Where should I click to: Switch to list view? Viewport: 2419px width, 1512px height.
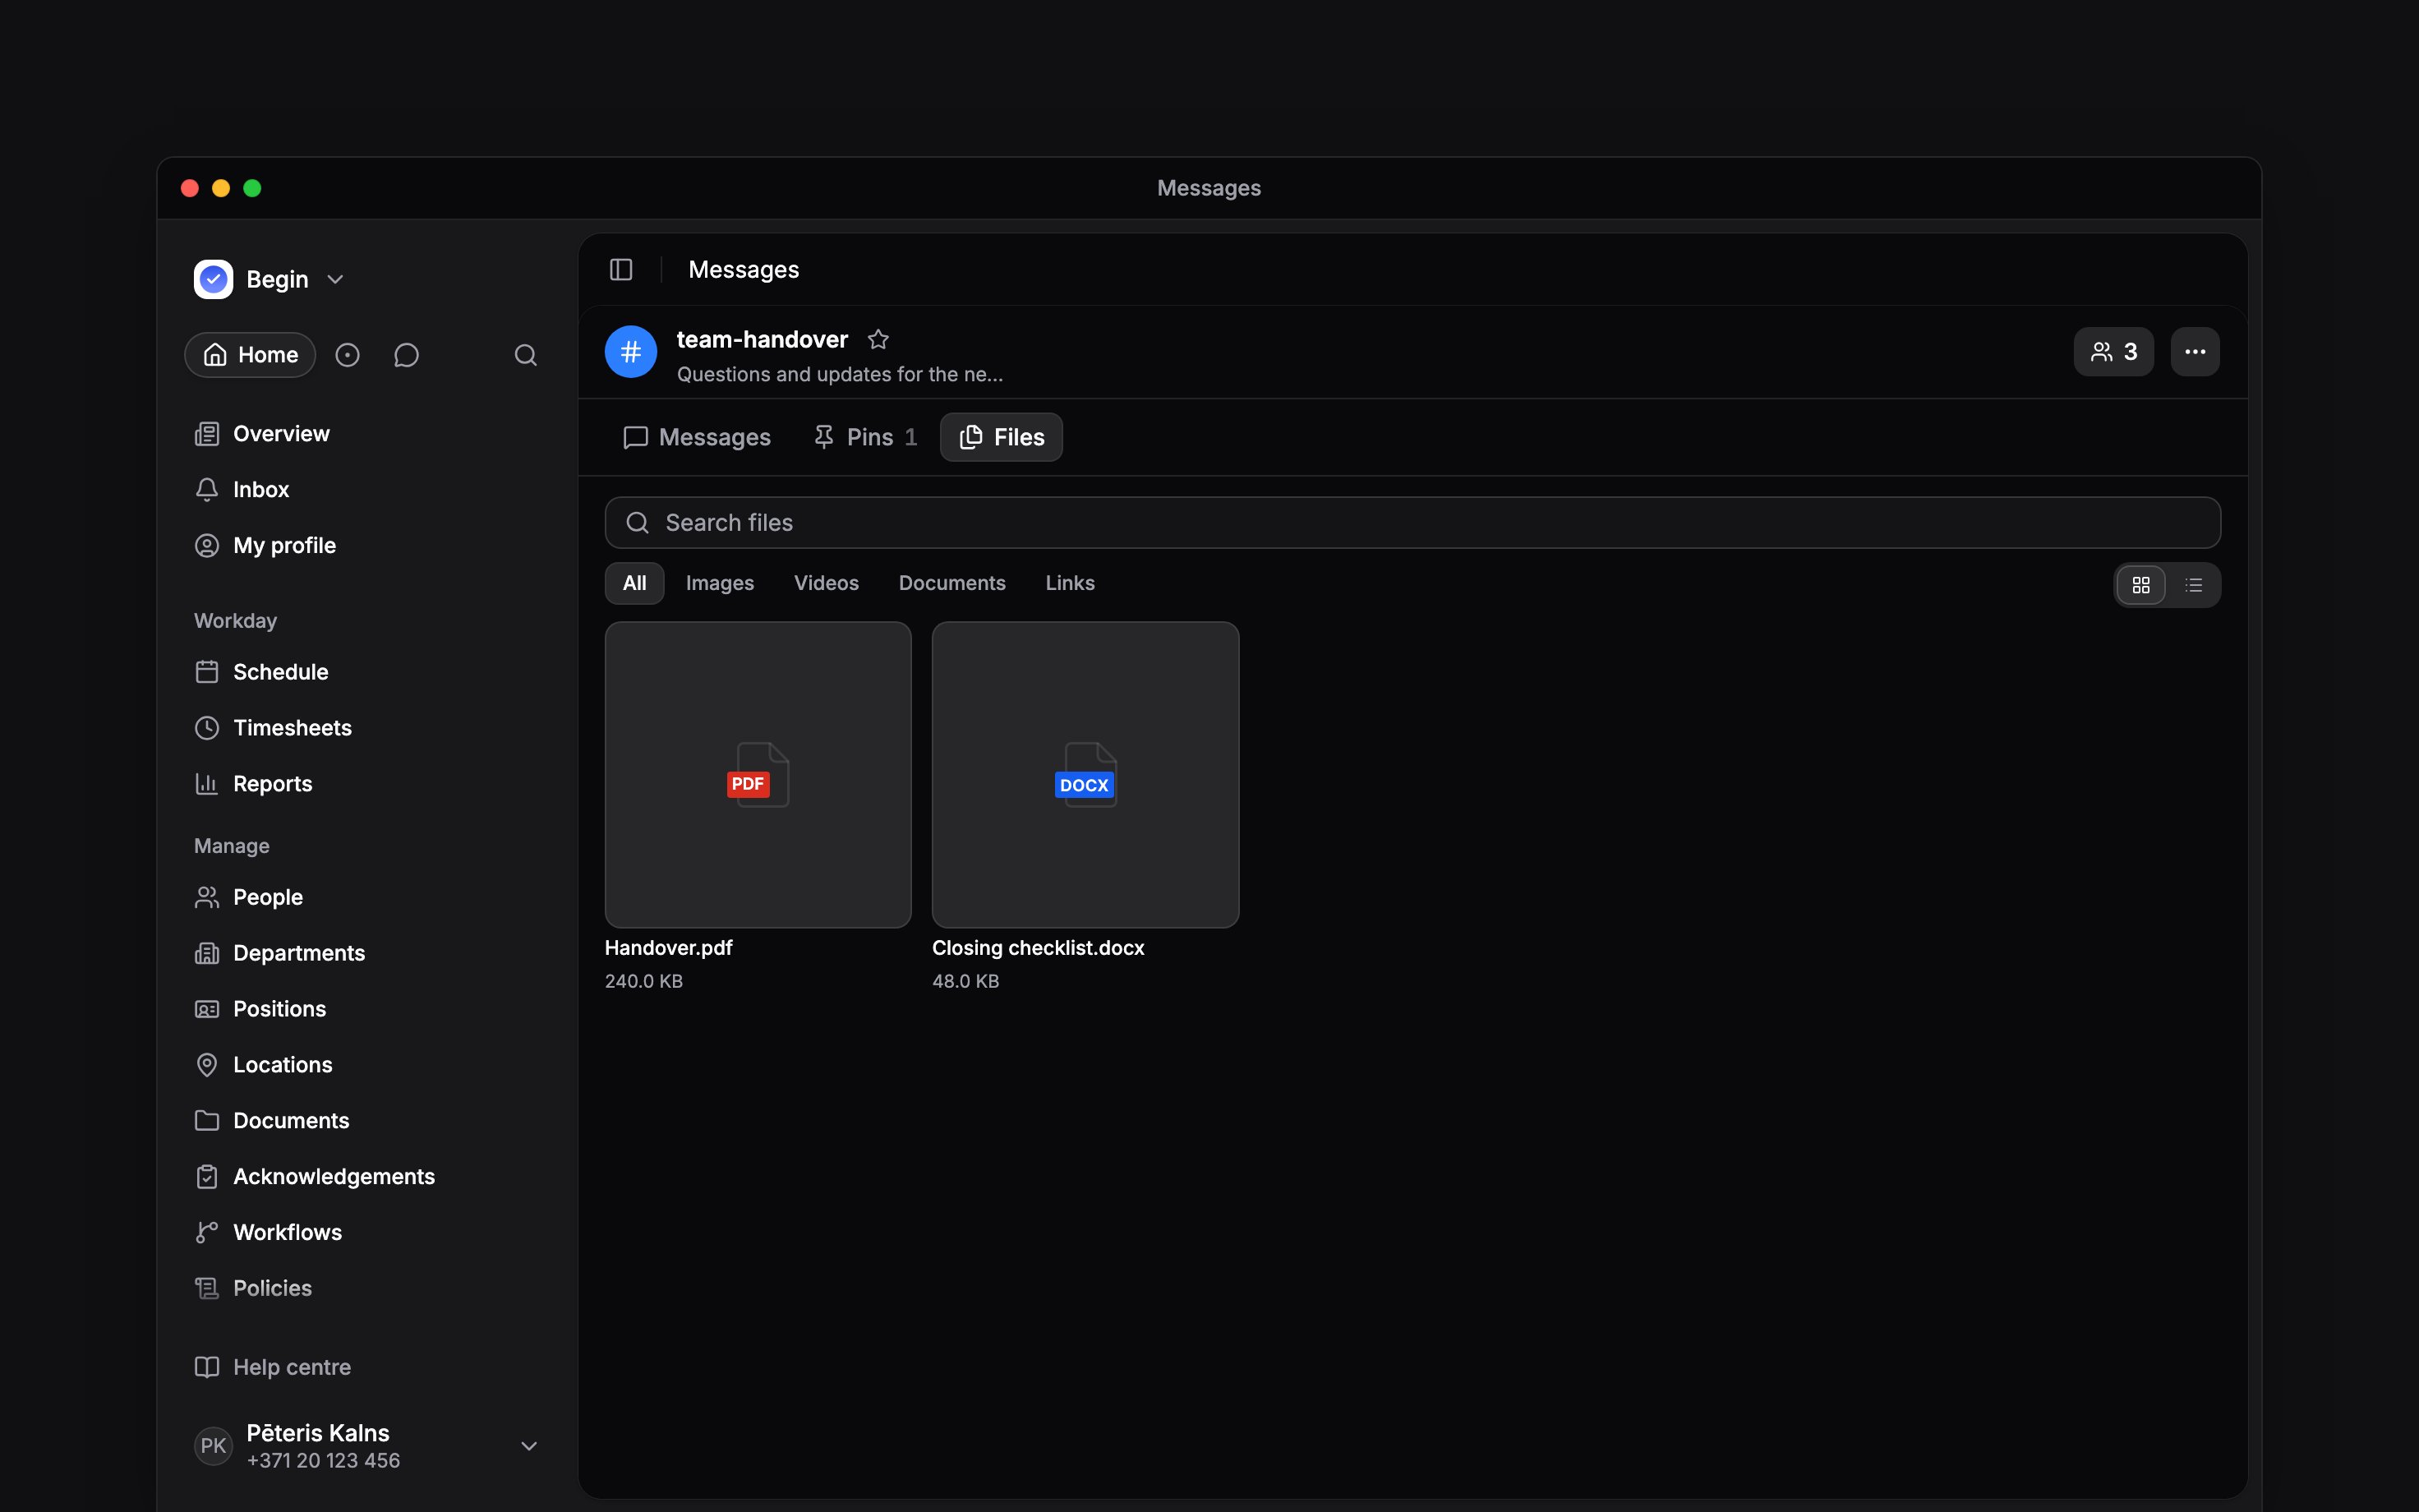(2193, 585)
